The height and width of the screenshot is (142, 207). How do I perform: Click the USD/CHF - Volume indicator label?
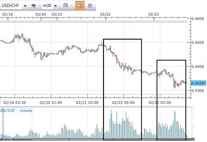[16, 111]
